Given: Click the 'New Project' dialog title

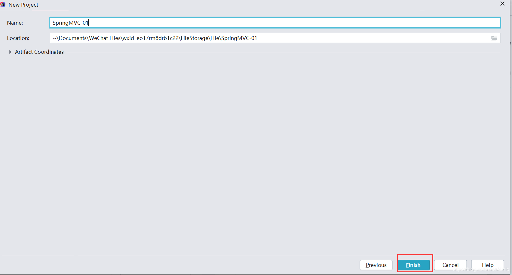Looking at the screenshot, I should 23,5.
